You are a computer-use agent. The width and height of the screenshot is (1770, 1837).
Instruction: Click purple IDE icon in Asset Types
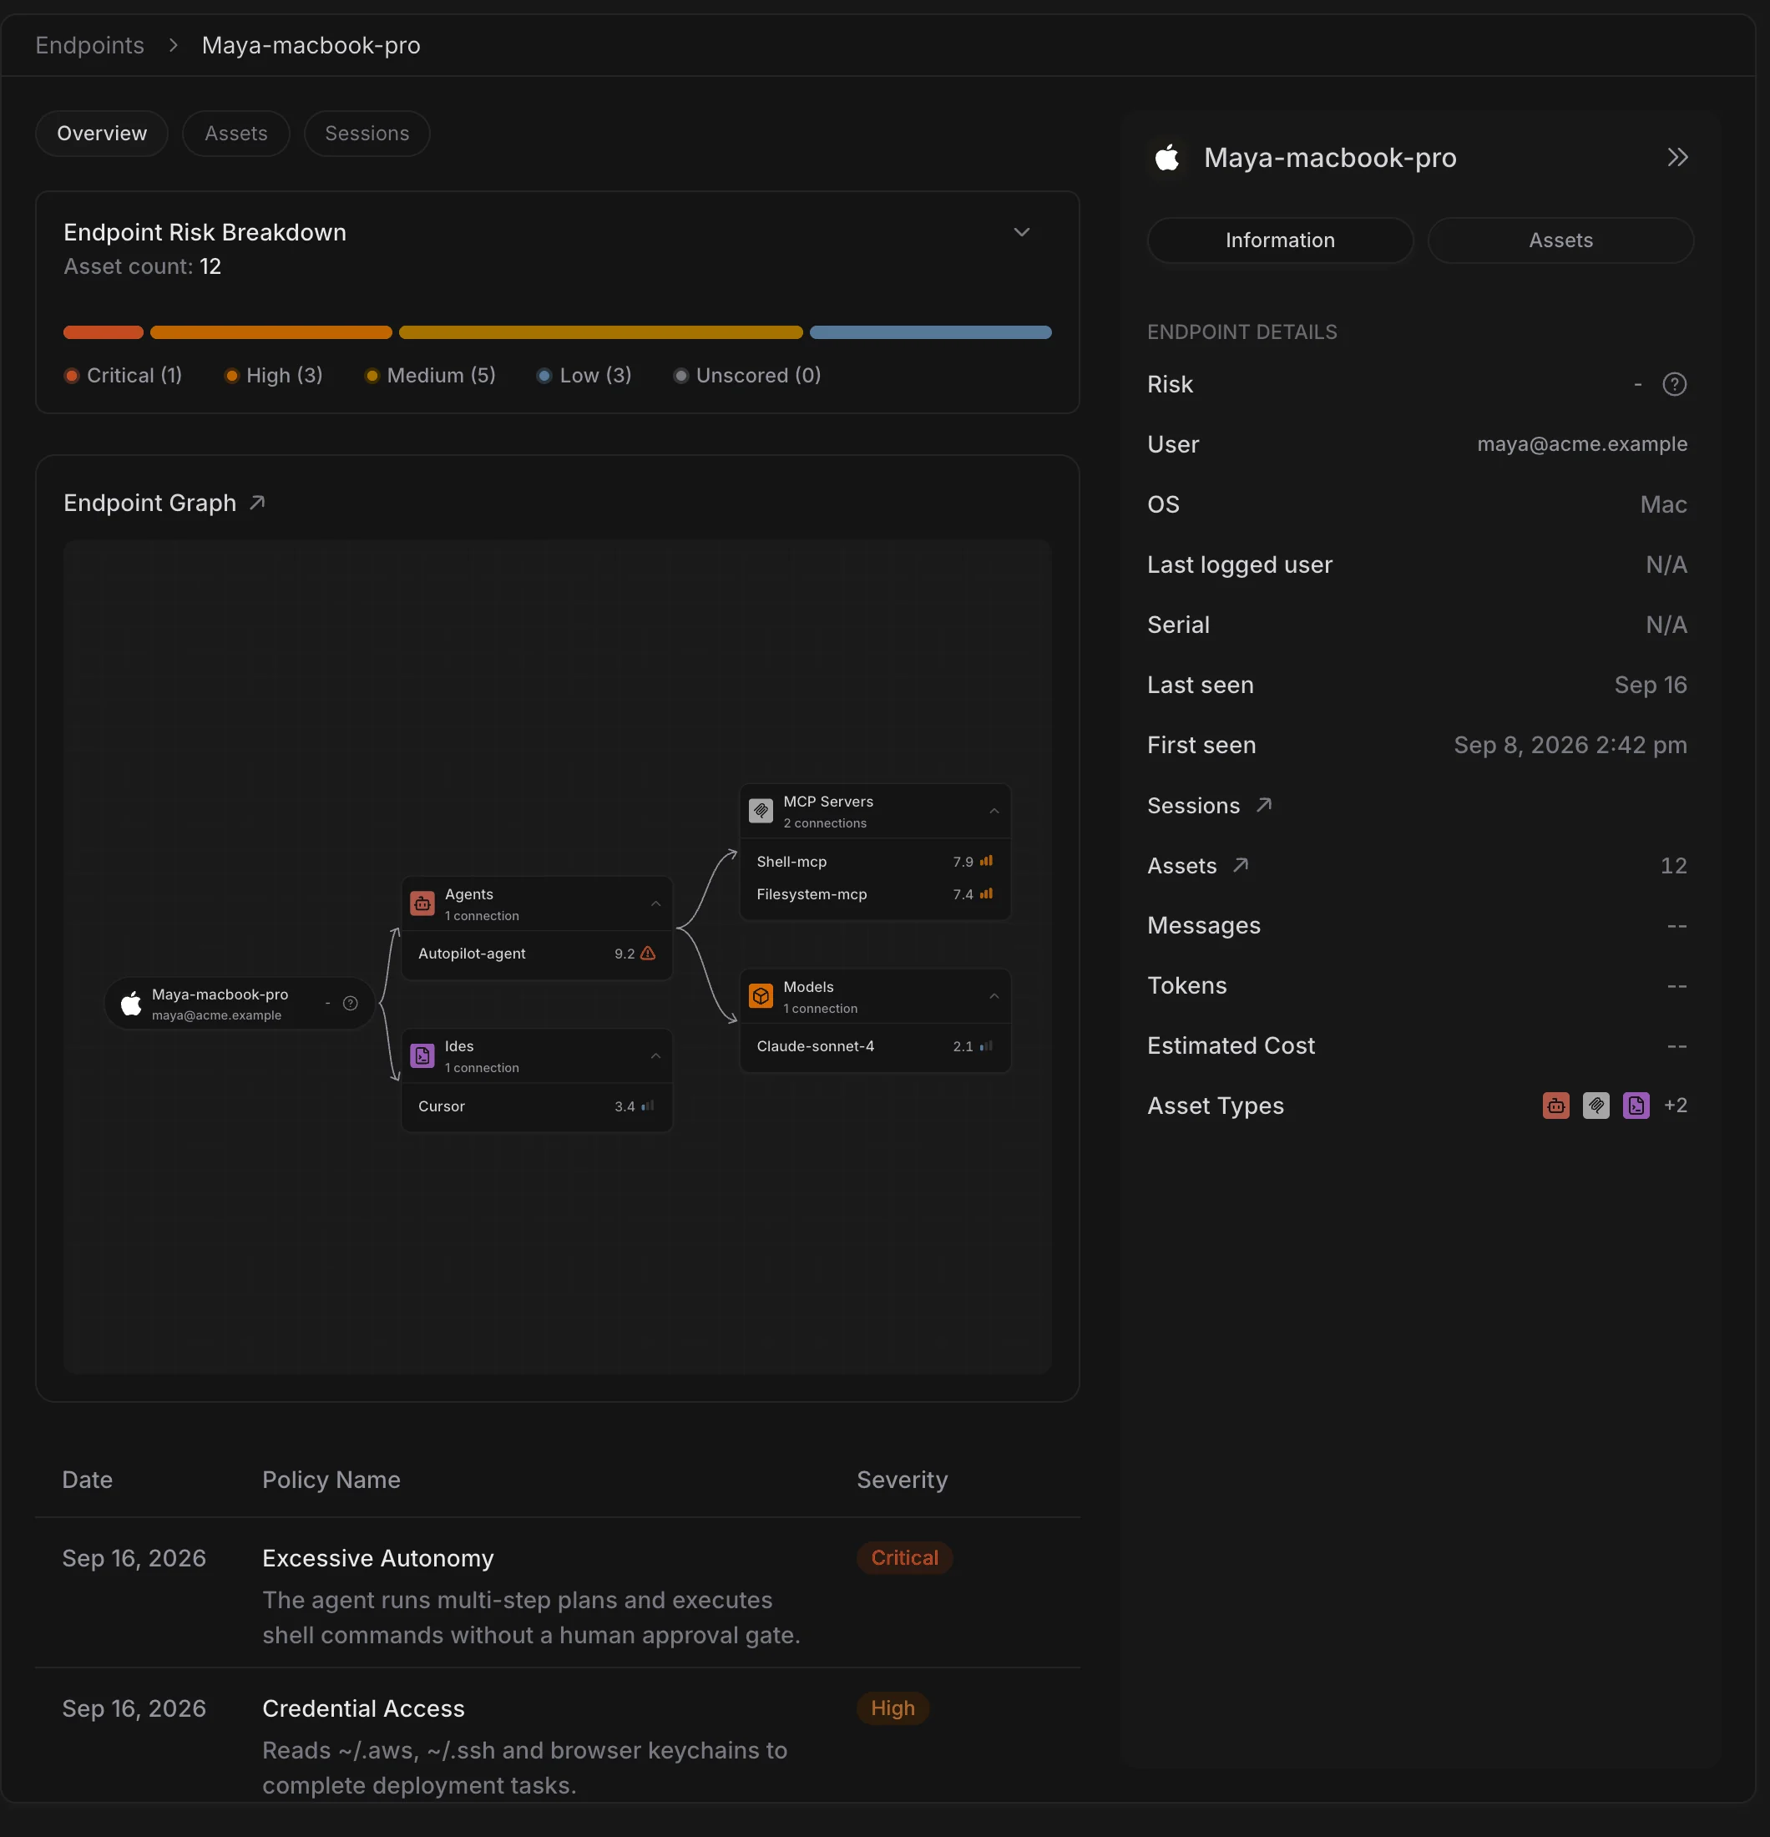(x=1636, y=1106)
